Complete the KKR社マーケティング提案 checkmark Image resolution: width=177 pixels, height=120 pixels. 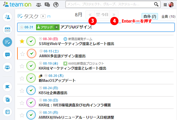(x=31, y=66)
